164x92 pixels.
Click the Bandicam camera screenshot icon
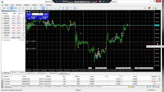click(x=100, y=2)
